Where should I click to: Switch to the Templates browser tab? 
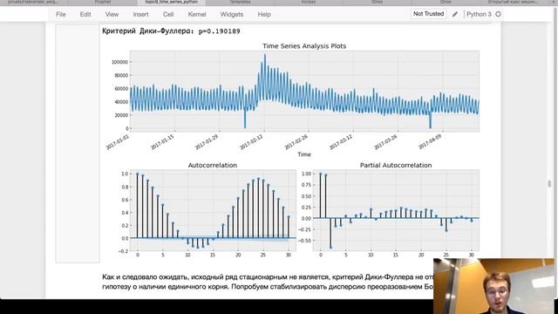tap(240, 2)
